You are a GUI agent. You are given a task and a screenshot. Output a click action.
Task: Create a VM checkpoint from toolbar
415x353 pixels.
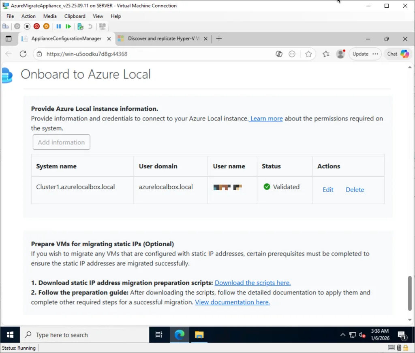(80, 26)
